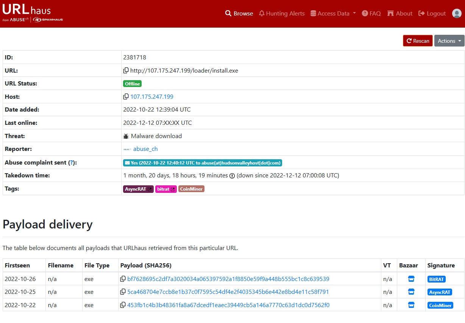
Task: Open Bazaar entry for BitRAT payload
Action: [411, 279]
